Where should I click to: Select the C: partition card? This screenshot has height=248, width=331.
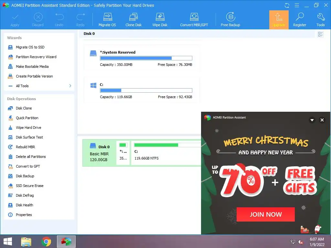point(142,90)
